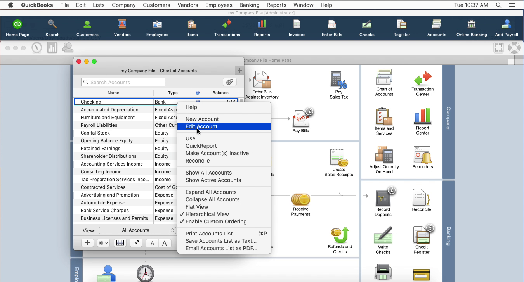
Task: Open Invoices toolbar icon
Action: tap(297, 28)
